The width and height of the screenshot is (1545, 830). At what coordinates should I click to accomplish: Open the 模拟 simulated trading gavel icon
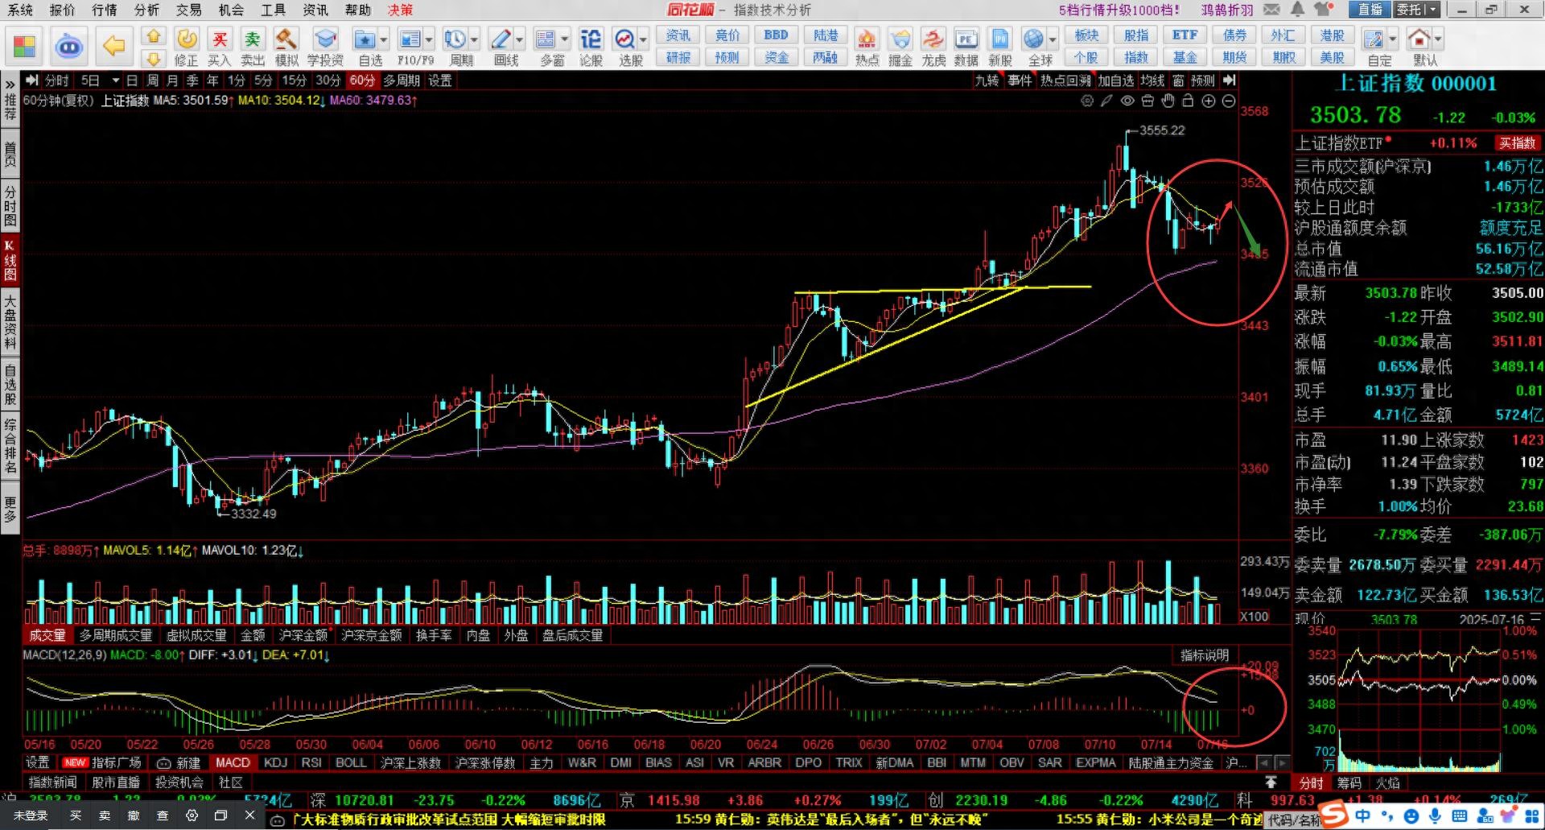tap(286, 47)
